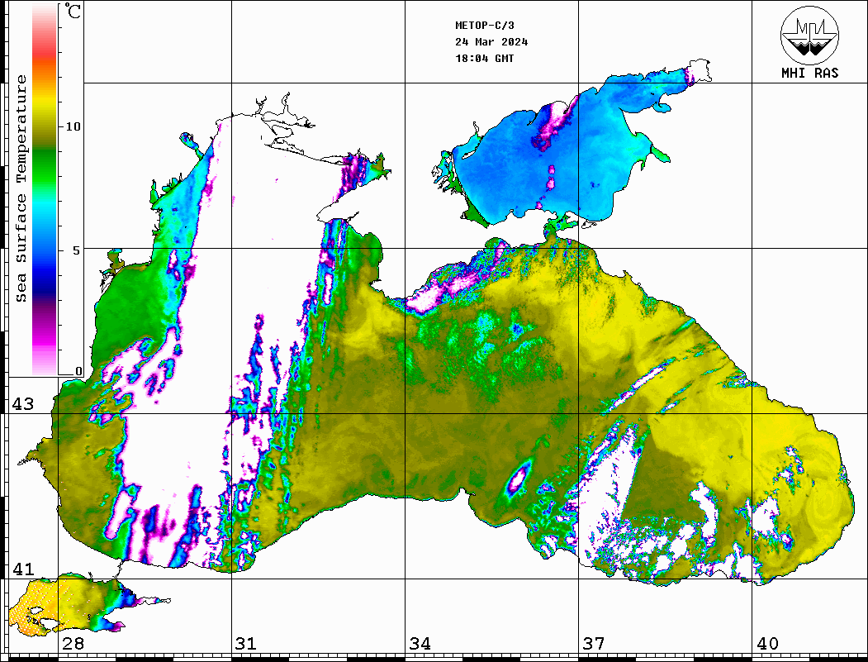Click the longitude label 34
Image resolution: width=868 pixels, height=662 pixels.
coord(420,643)
